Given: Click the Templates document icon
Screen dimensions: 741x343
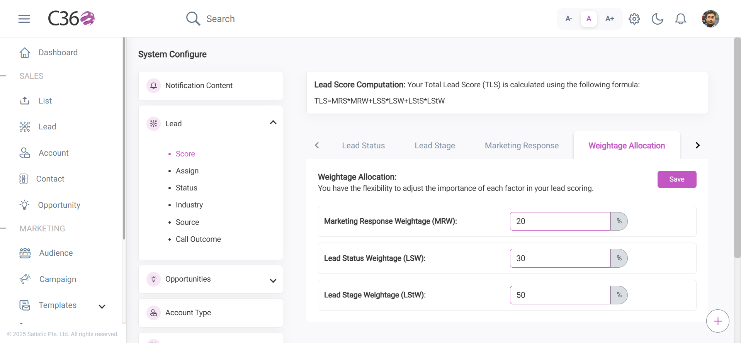Looking at the screenshot, I should pyautogui.click(x=25, y=305).
